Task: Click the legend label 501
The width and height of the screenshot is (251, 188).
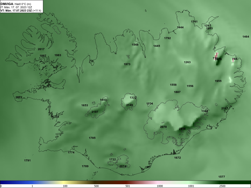Action: (x=128, y=186)
